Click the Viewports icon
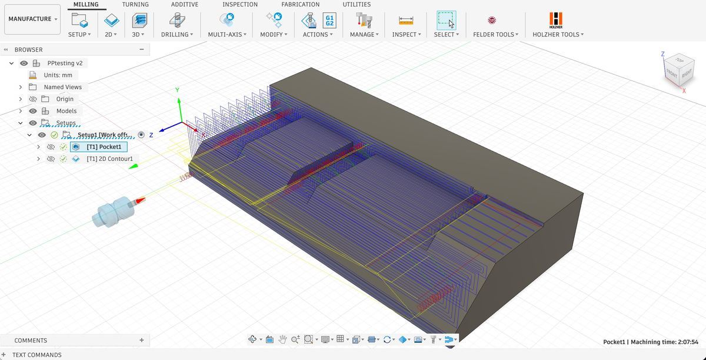 coord(355,339)
